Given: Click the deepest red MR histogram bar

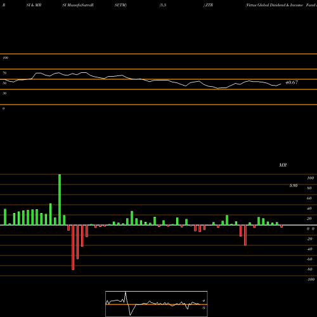Looking at the screenshot, I should click(73, 247).
